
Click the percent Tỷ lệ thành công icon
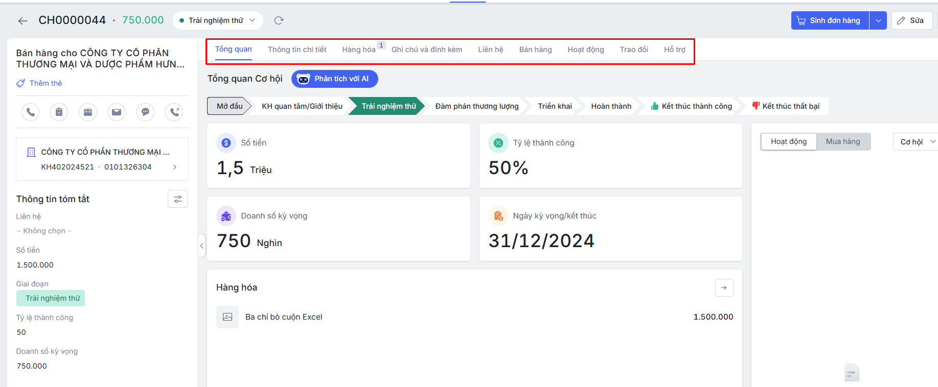(x=498, y=143)
